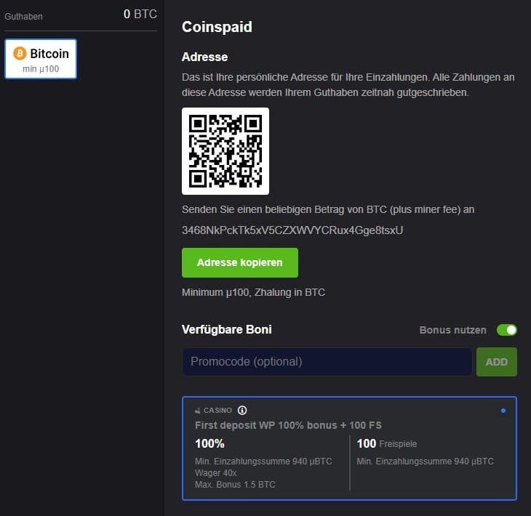Click the casino slot icon in bonus card
This screenshot has width=531, height=516.
197,411
